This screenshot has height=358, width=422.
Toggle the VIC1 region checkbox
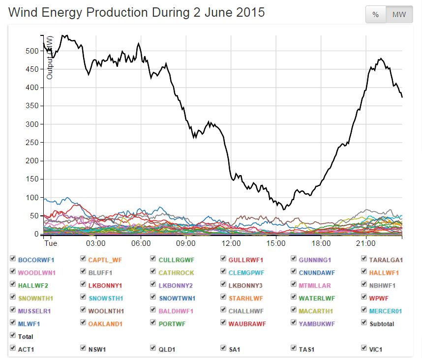(x=364, y=349)
